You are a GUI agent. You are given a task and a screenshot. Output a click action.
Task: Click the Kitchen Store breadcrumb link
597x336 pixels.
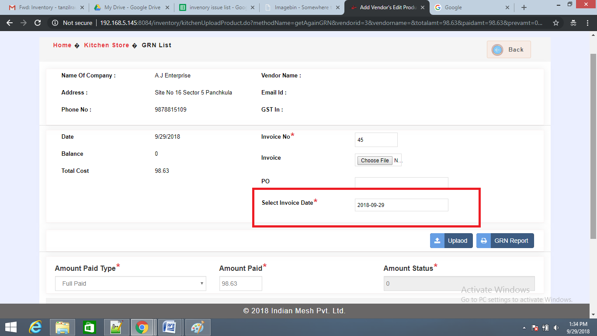[x=107, y=45]
